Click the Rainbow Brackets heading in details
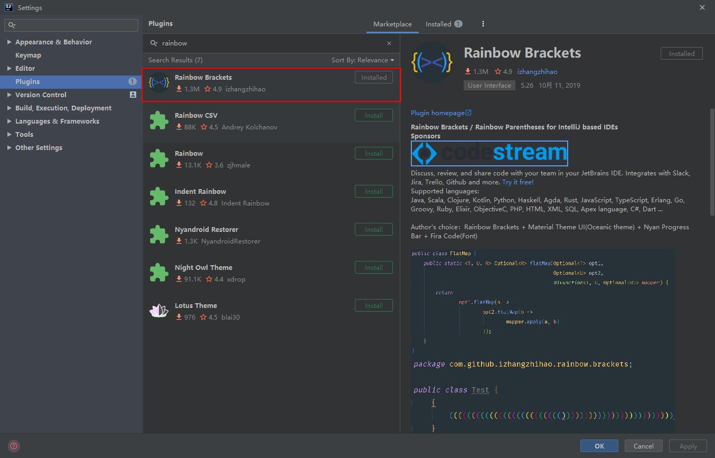 tap(522, 53)
